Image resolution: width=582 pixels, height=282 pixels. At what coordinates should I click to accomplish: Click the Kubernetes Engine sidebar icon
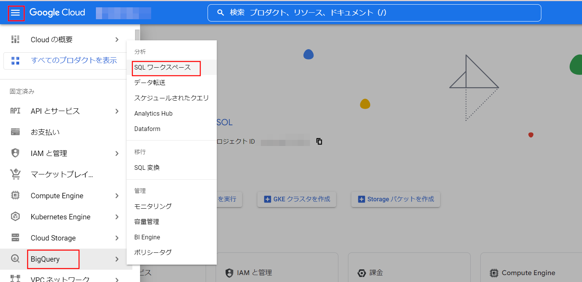pos(15,217)
